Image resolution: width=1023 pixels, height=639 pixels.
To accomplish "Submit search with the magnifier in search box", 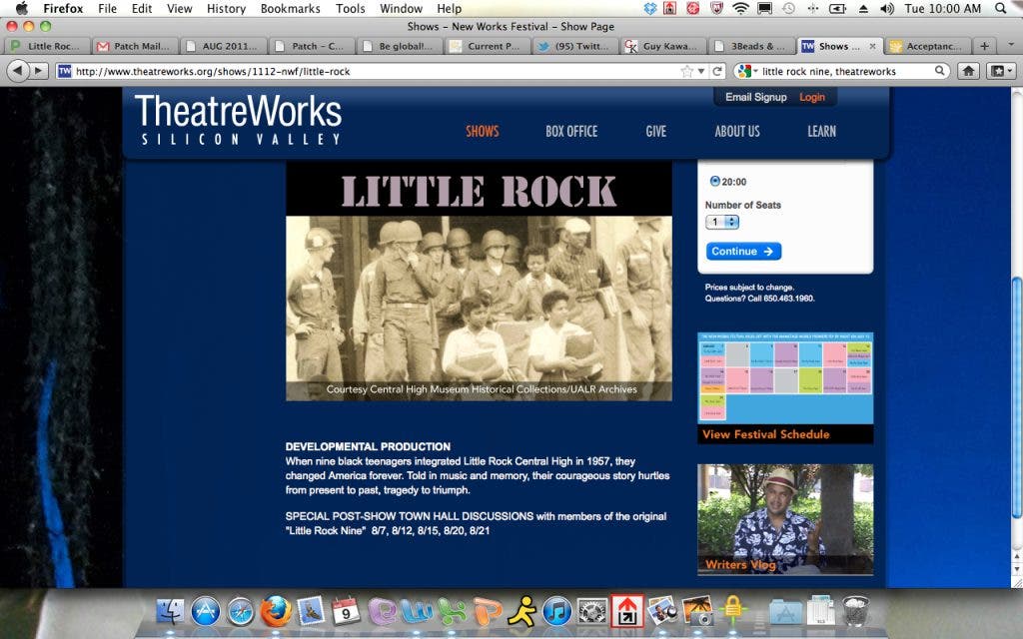I will coord(939,71).
